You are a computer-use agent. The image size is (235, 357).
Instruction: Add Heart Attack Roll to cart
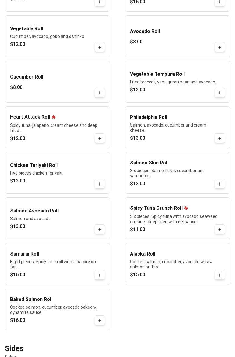pos(100,138)
